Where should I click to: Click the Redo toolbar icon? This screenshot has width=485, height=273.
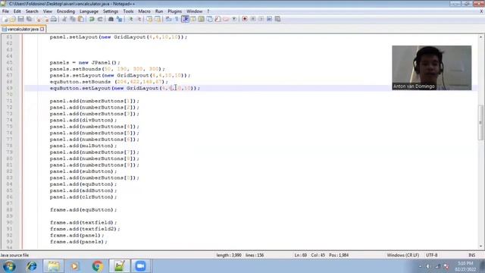pyautogui.click(x=100, y=19)
